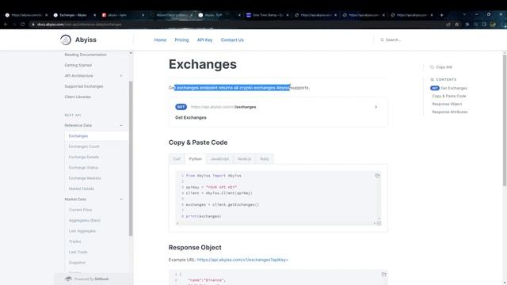Jump to Response Attributes in contents
The image size is (507, 285).
click(449, 112)
